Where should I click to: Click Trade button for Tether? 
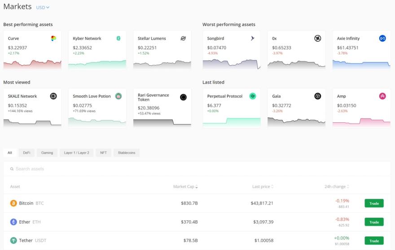tap(374, 241)
